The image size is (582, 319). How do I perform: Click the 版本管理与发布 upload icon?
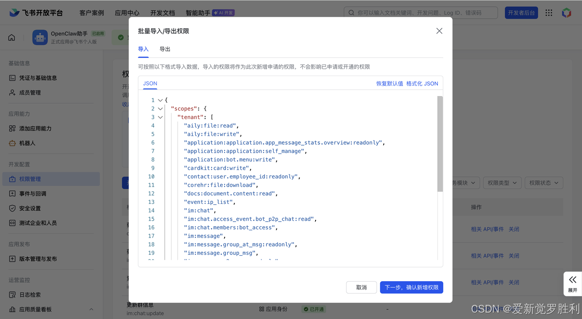[x=12, y=258]
